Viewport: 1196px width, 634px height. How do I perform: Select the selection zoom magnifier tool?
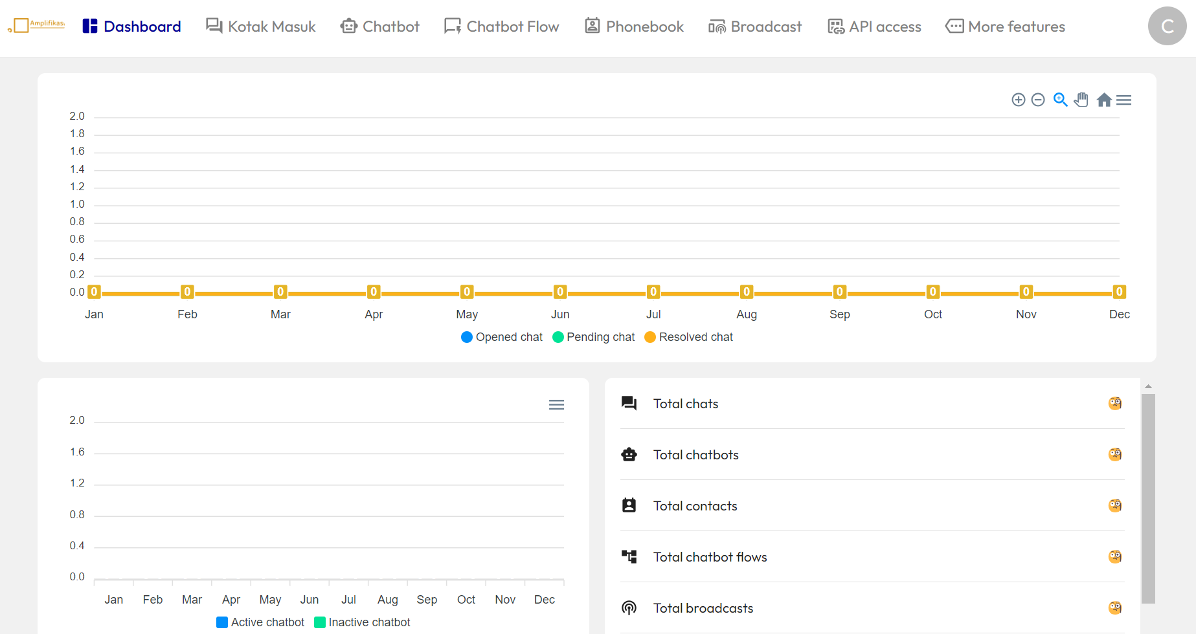point(1060,100)
